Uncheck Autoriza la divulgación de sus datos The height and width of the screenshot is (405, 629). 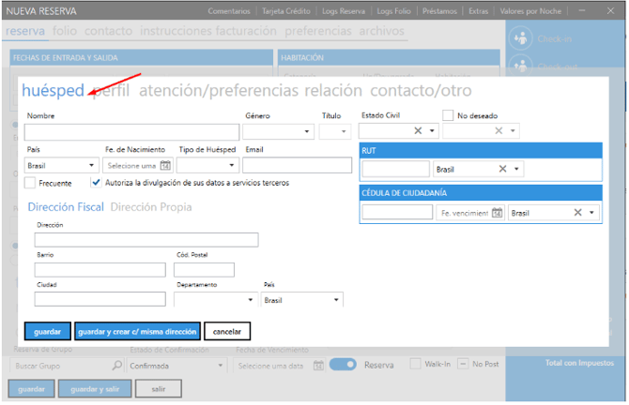[x=96, y=183]
